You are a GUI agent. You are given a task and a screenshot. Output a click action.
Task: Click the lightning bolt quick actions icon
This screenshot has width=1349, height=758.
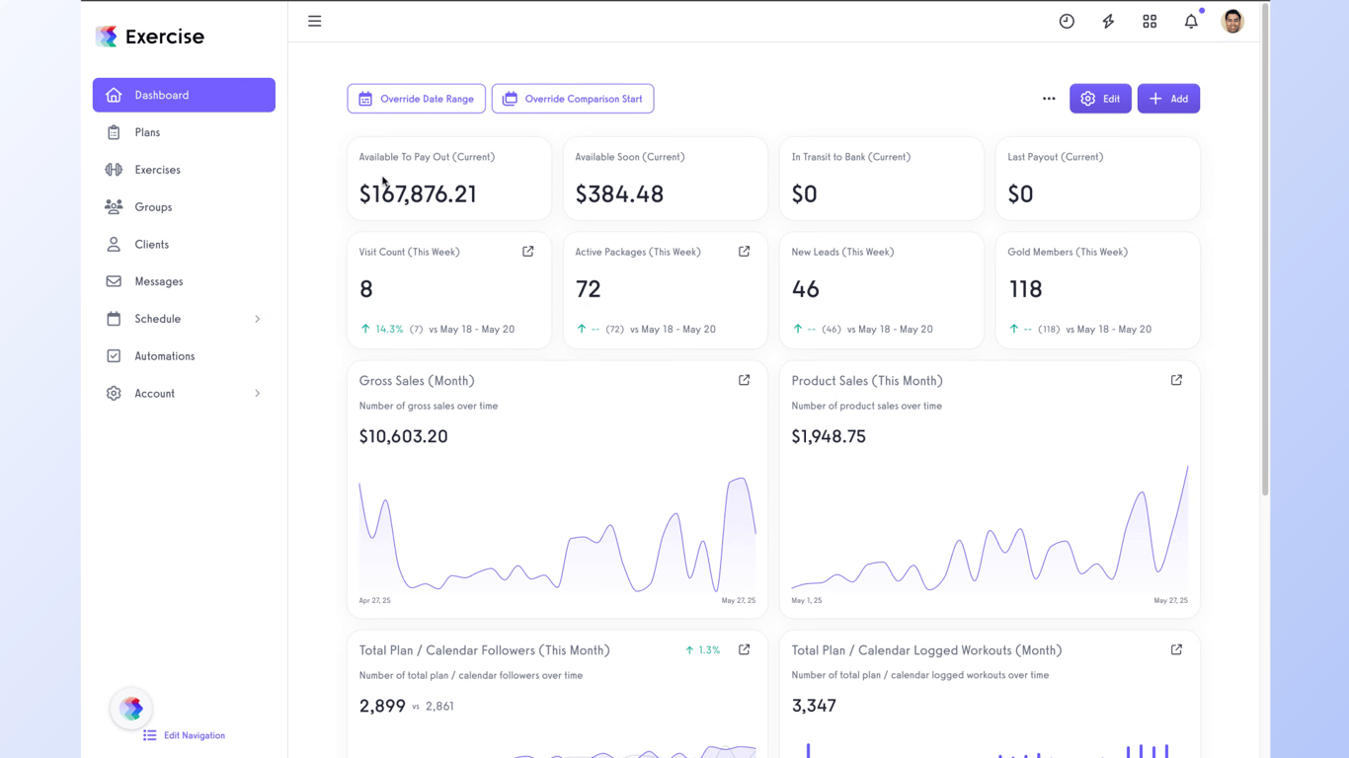(1108, 21)
